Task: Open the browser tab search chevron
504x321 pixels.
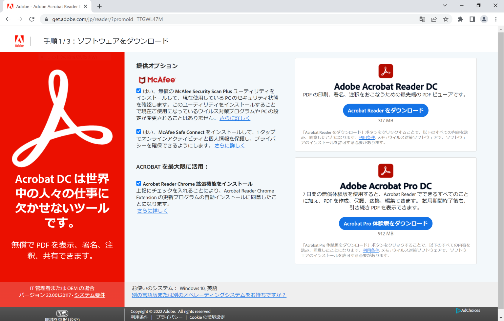Action: 445,5
